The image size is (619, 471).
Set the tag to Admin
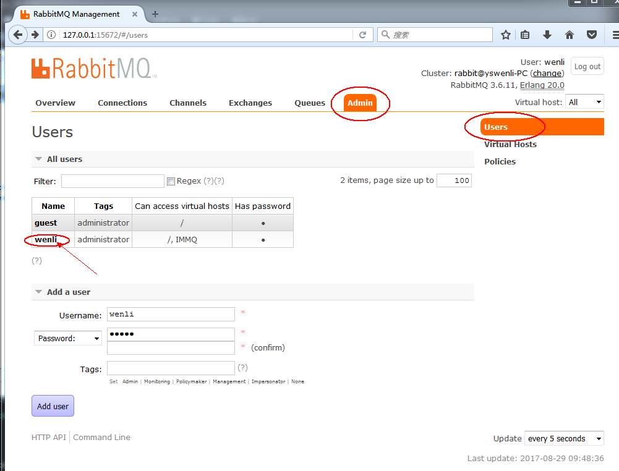(x=130, y=381)
